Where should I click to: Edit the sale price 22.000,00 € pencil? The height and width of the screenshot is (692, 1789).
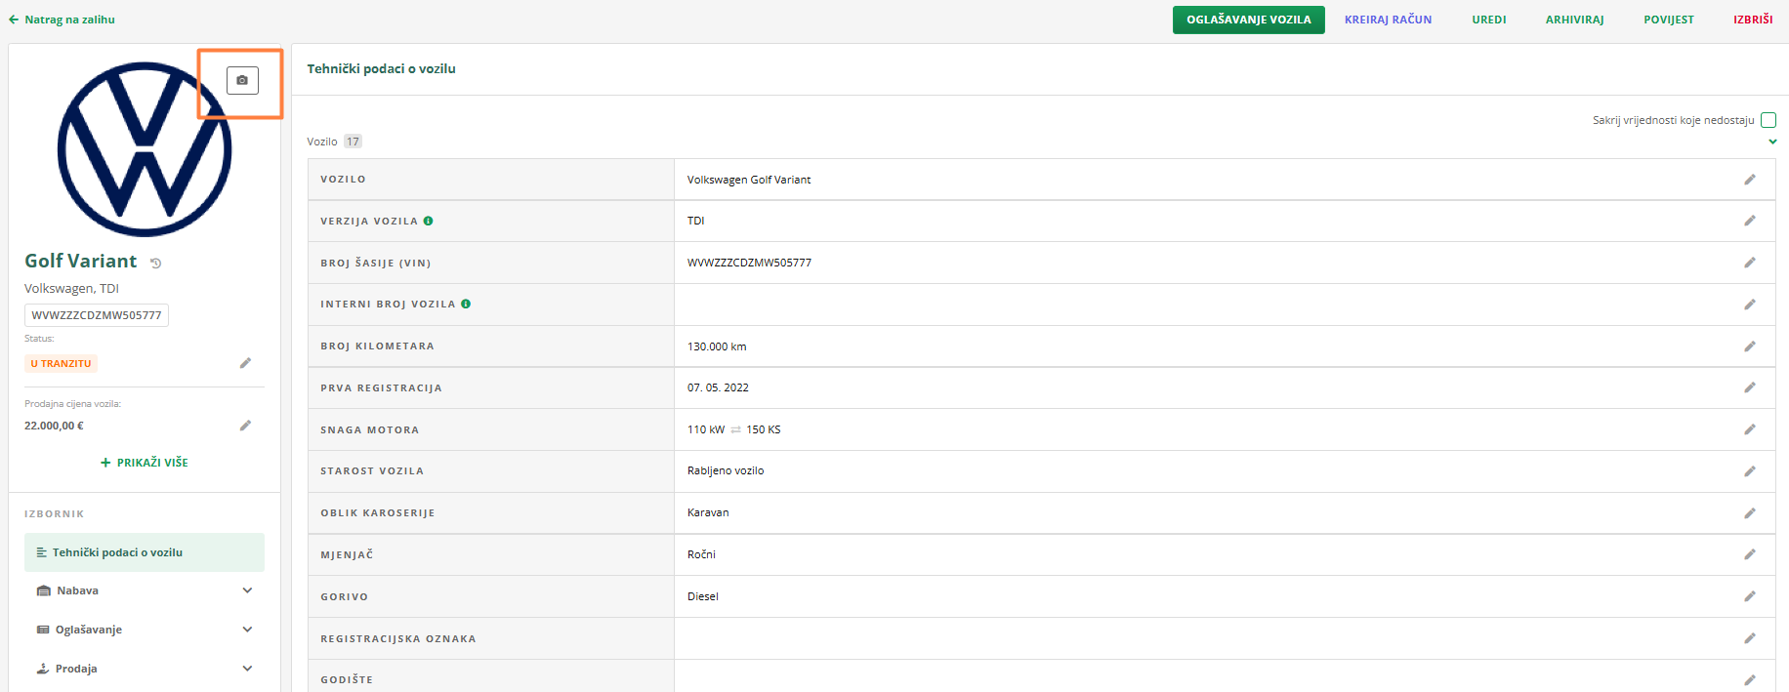point(245,426)
